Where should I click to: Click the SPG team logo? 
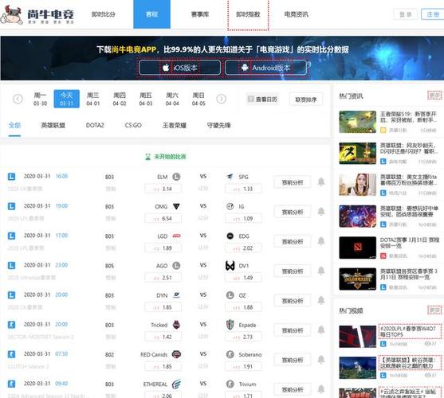coord(230,177)
